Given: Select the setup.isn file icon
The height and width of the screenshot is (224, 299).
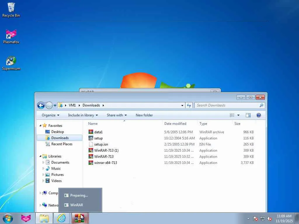Looking at the screenshot, I should [x=91, y=144].
